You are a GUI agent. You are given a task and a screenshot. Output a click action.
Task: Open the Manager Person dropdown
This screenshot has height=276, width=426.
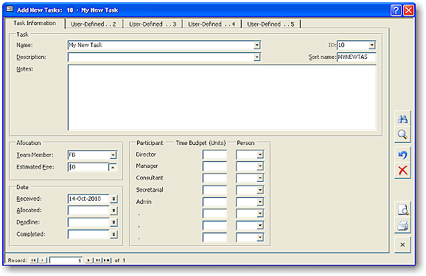point(260,166)
